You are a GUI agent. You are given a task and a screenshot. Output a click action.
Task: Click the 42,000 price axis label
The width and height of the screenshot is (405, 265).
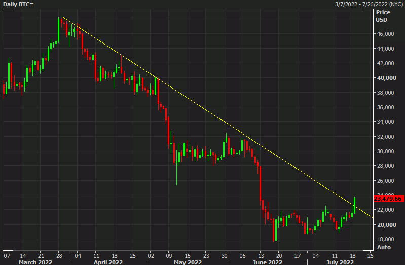pyautogui.click(x=385, y=63)
